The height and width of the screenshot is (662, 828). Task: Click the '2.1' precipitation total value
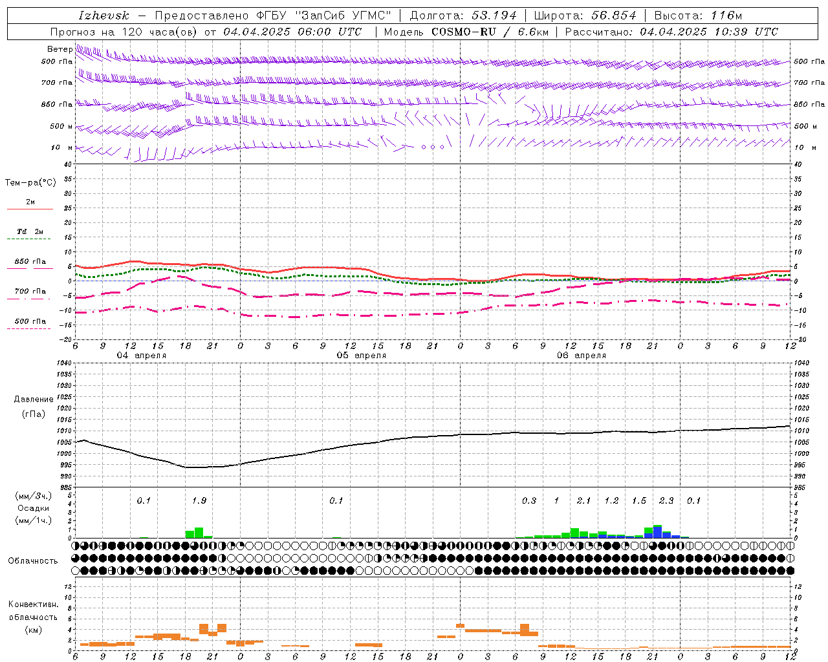pos(584,501)
